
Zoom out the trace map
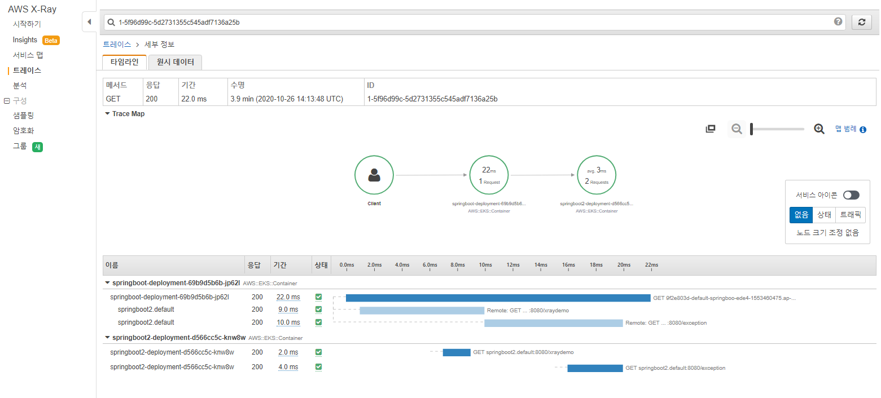point(737,129)
